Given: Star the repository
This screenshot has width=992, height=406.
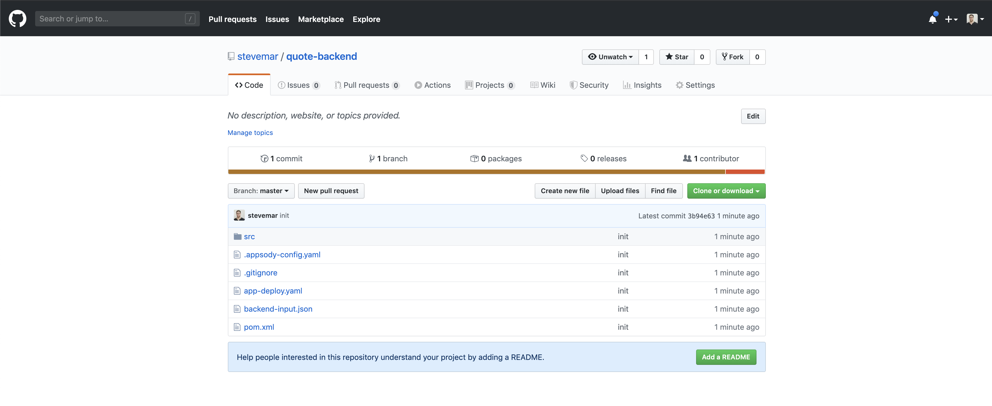Looking at the screenshot, I should click(x=676, y=57).
